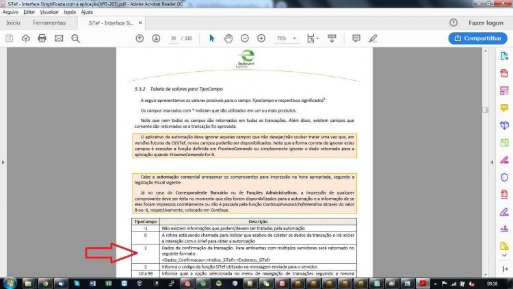The image size is (513, 289).
Task: Click the upload to cloud icon
Action: click(26, 38)
